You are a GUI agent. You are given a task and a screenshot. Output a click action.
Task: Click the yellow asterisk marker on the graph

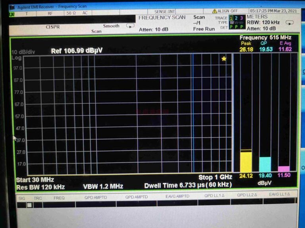pyautogui.click(x=224, y=59)
